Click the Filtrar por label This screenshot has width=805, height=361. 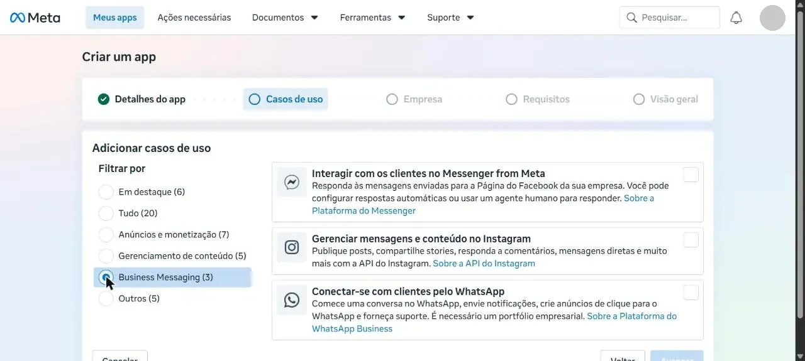(x=122, y=168)
